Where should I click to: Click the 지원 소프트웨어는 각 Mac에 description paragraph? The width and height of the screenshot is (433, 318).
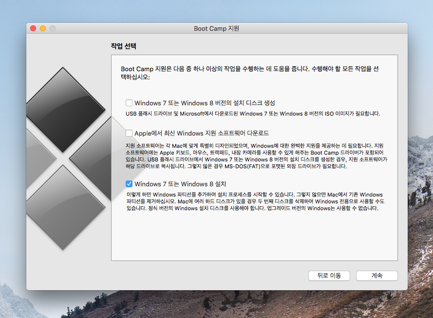click(256, 156)
